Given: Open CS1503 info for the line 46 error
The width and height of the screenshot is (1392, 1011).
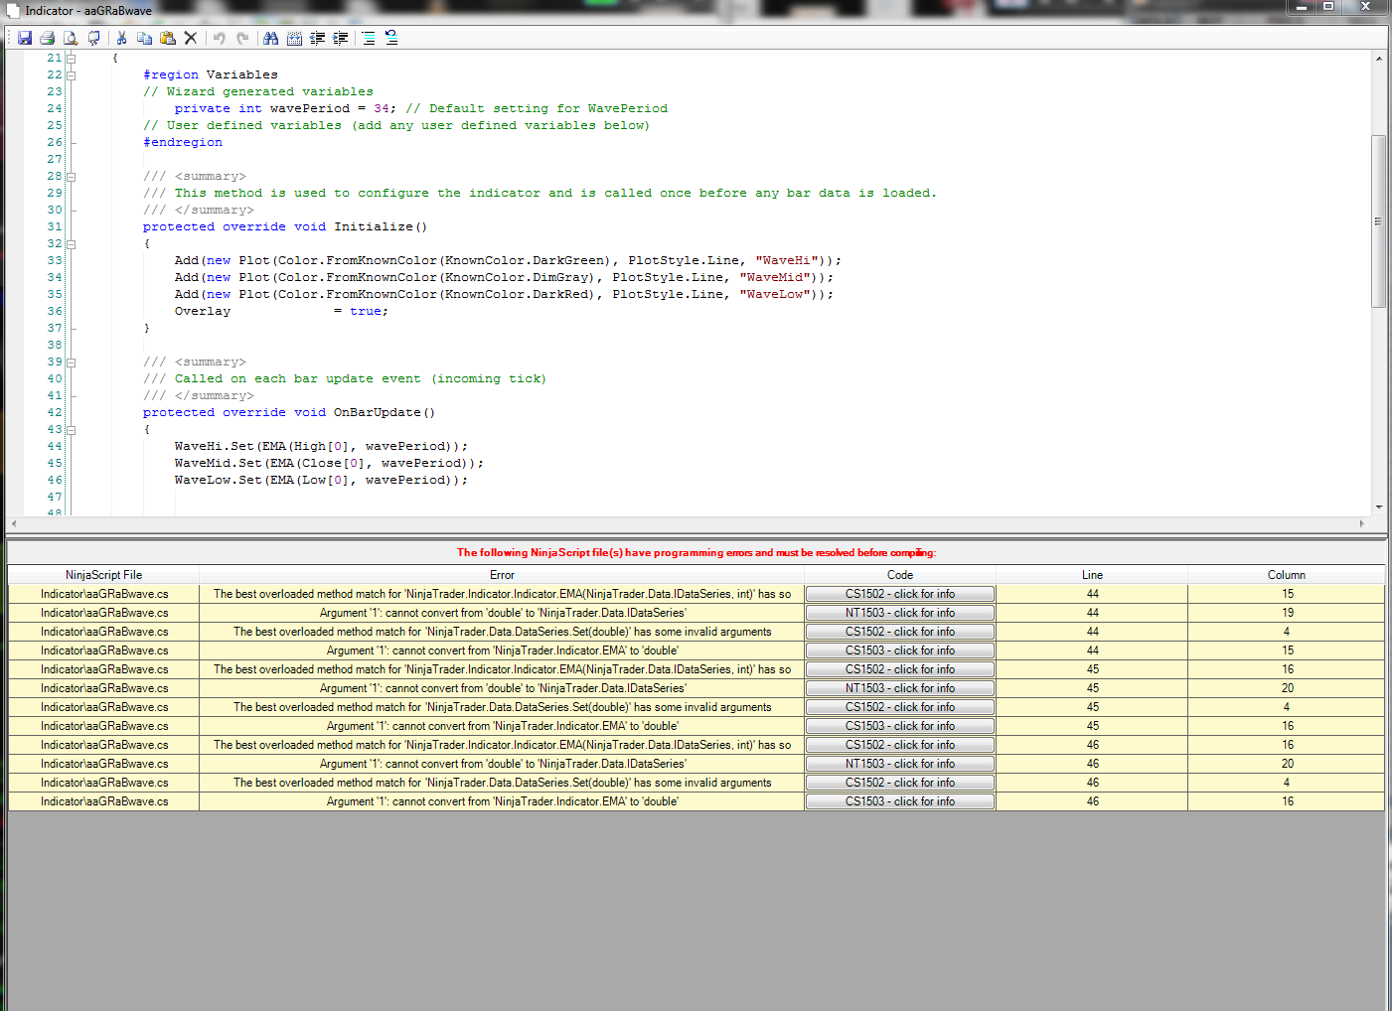Looking at the screenshot, I should 900,801.
